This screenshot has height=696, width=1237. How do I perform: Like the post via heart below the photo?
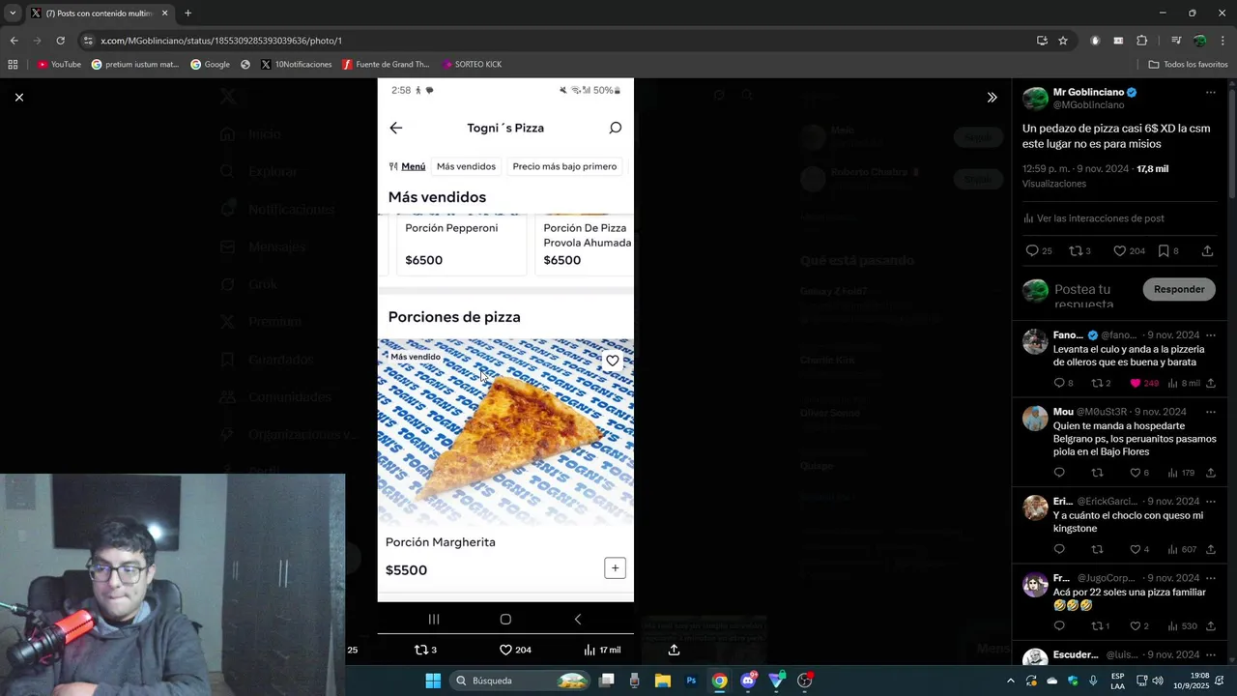pos(505,650)
